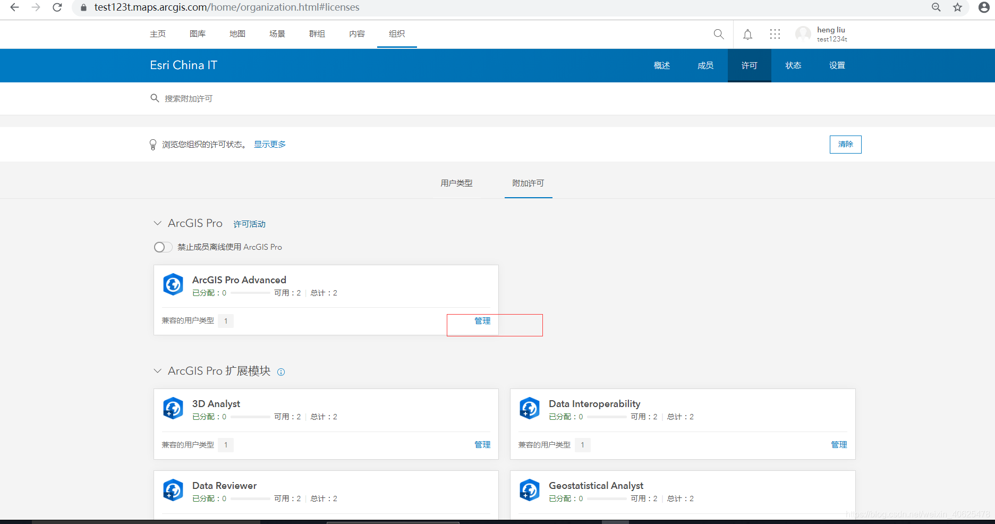
Task: Collapse the ArcGIS Pro section chevron
Action: 157,223
